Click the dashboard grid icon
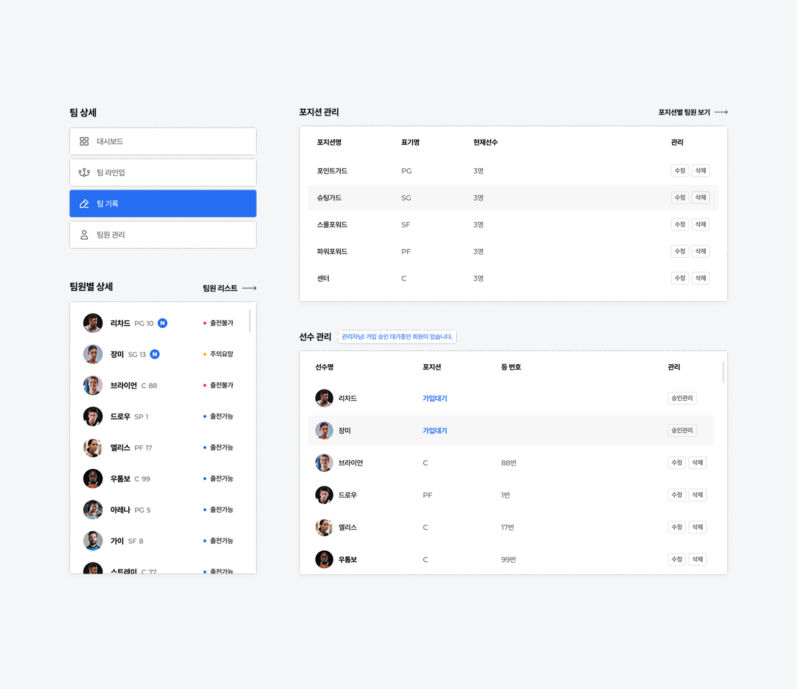The height and width of the screenshot is (689, 797). coord(84,141)
